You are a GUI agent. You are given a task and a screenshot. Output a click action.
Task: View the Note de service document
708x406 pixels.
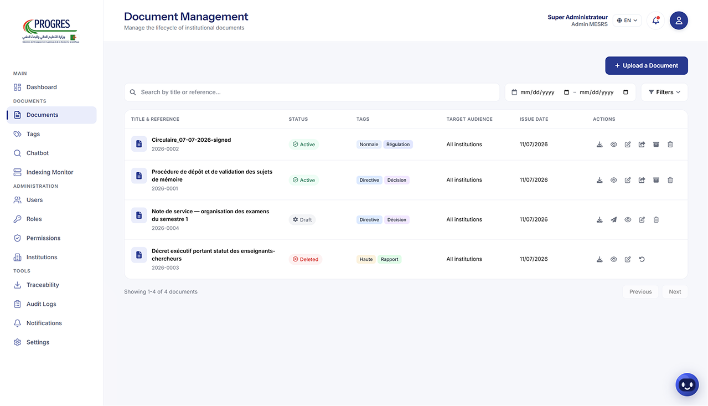(628, 220)
